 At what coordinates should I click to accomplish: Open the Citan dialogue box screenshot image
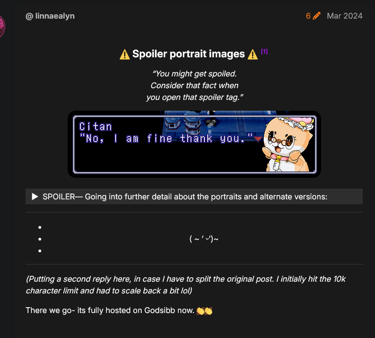[195, 144]
